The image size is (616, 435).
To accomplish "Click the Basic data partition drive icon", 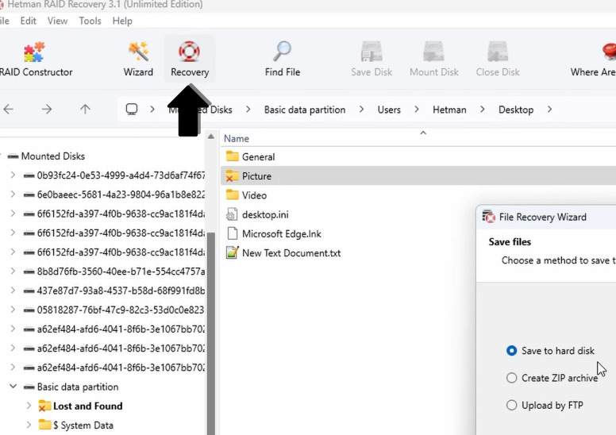I will tap(29, 387).
